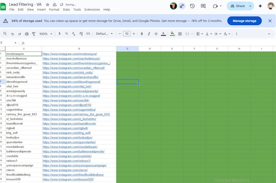Viewport: 276px width, 183px height.
Task: Search the menus with magnifier icon
Action: (5, 34)
